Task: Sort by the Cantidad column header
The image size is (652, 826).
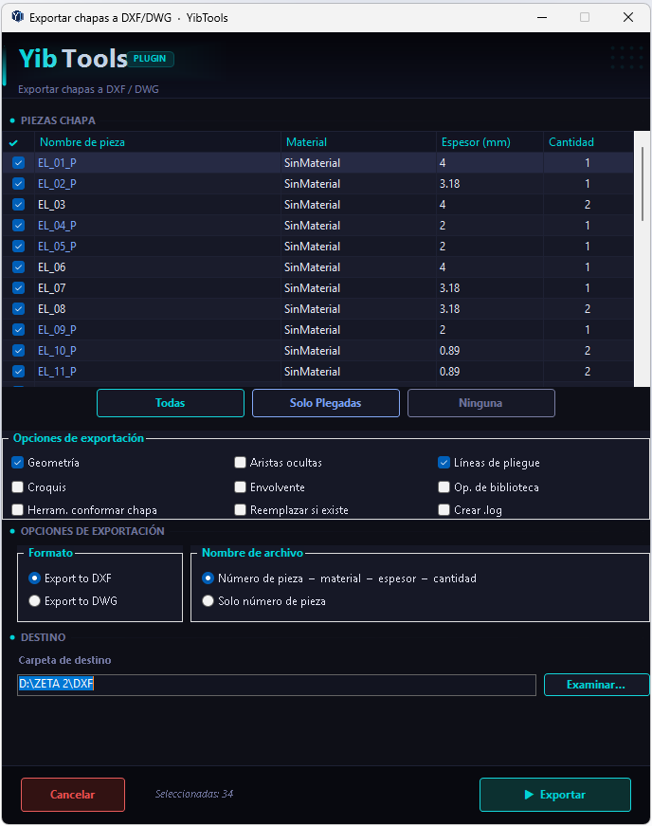Action: tap(588, 142)
